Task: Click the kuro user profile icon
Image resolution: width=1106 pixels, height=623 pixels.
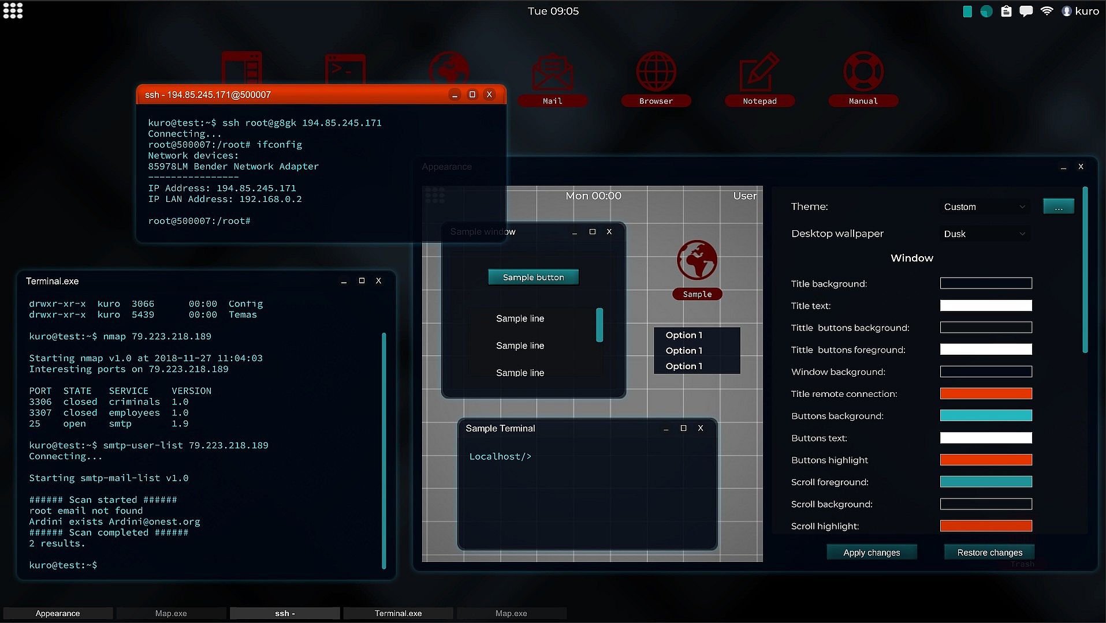Action: 1066,11
